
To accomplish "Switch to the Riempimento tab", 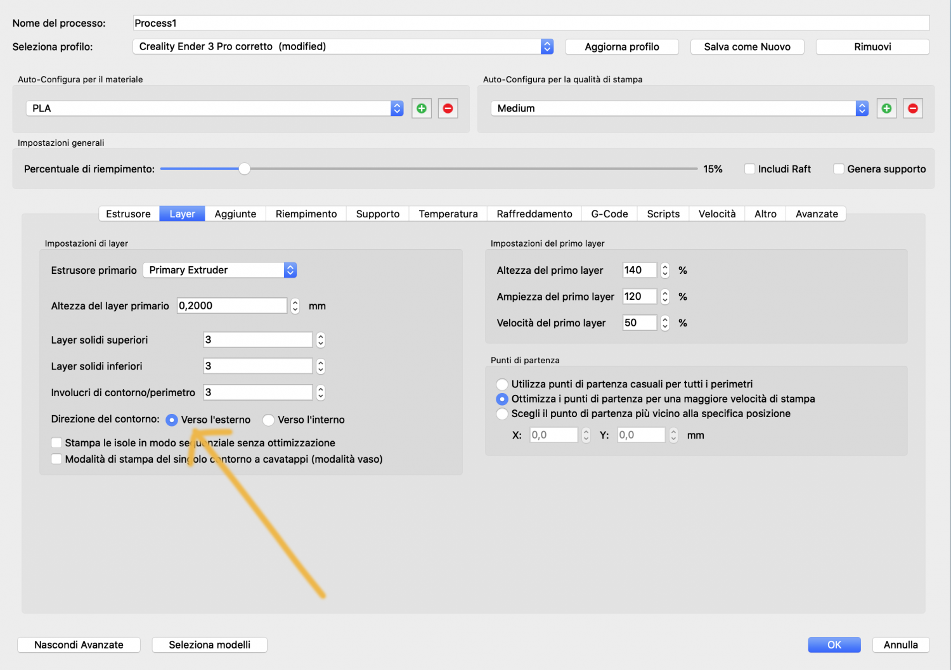I will [306, 214].
